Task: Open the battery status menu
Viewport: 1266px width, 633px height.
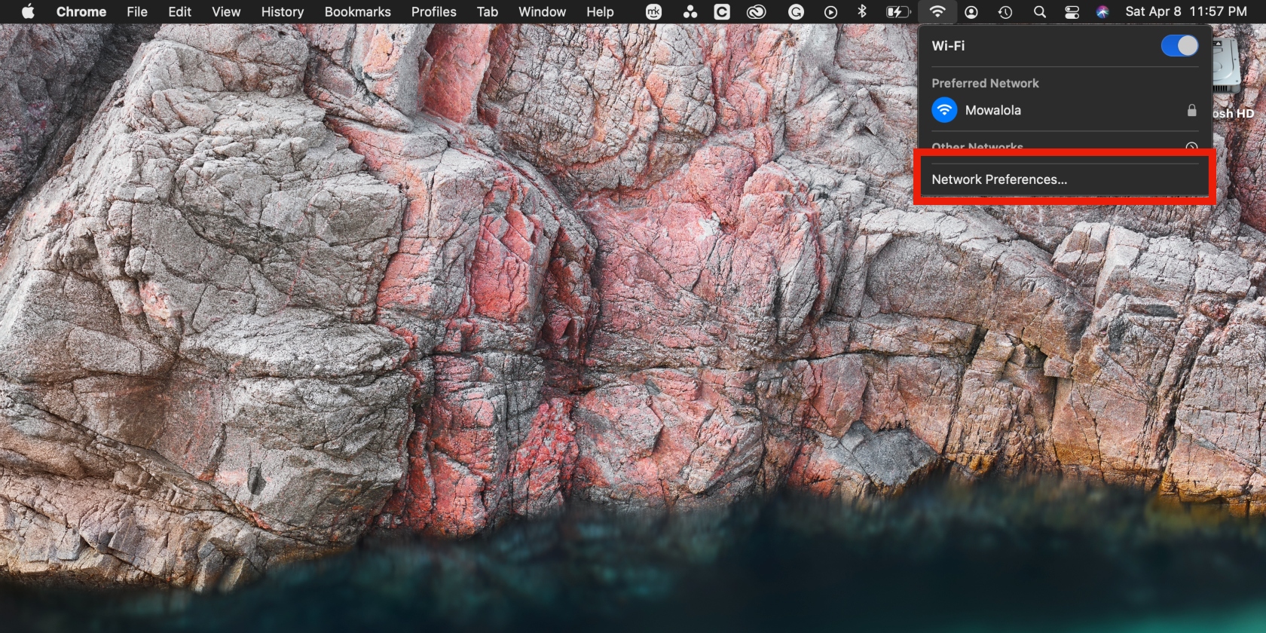Action: click(x=898, y=11)
